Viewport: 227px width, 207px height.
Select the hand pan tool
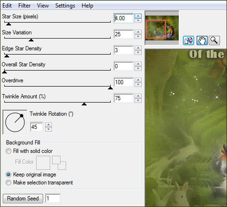(x=202, y=40)
